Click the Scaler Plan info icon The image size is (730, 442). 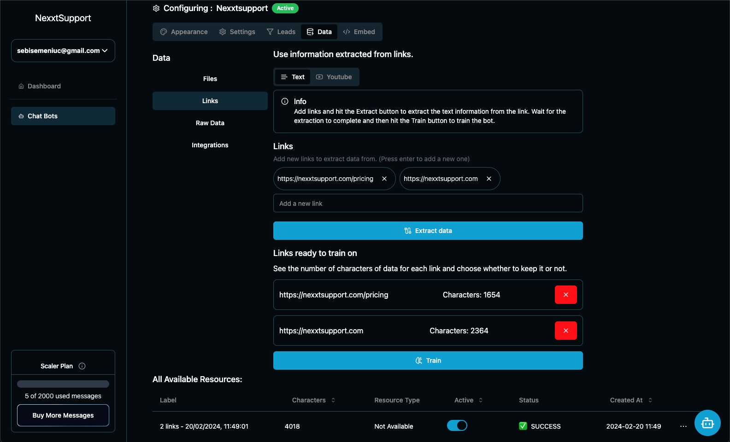(82, 366)
